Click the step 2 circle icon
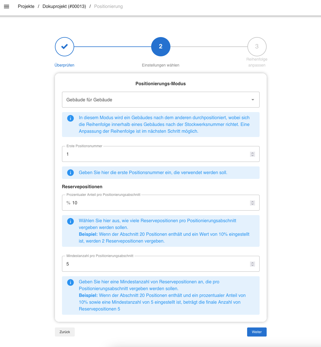Viewport: 321px width, 347px height. click(160, 47)
